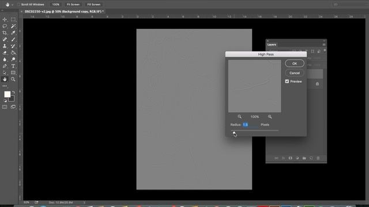
Task: Expand the status bar info arrow
Action: (x=84, y=202)
